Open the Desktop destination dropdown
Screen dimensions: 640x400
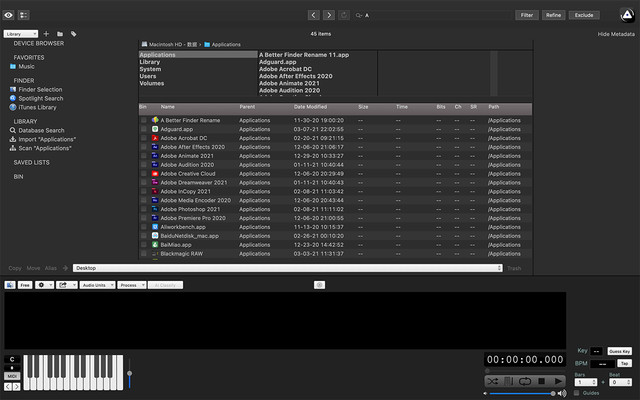(x=288, y=268)
